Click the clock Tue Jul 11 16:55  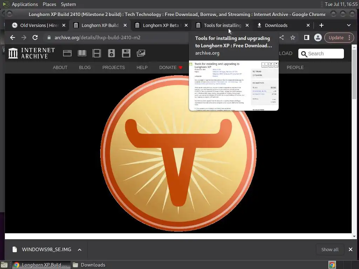[341, 4]
